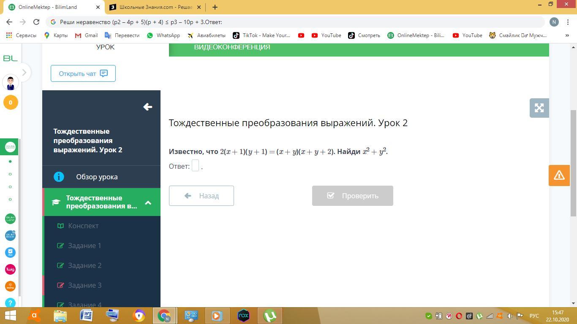Open Word from the taskbar
Screen dimensions: 577x324
[x=87, y=316]
